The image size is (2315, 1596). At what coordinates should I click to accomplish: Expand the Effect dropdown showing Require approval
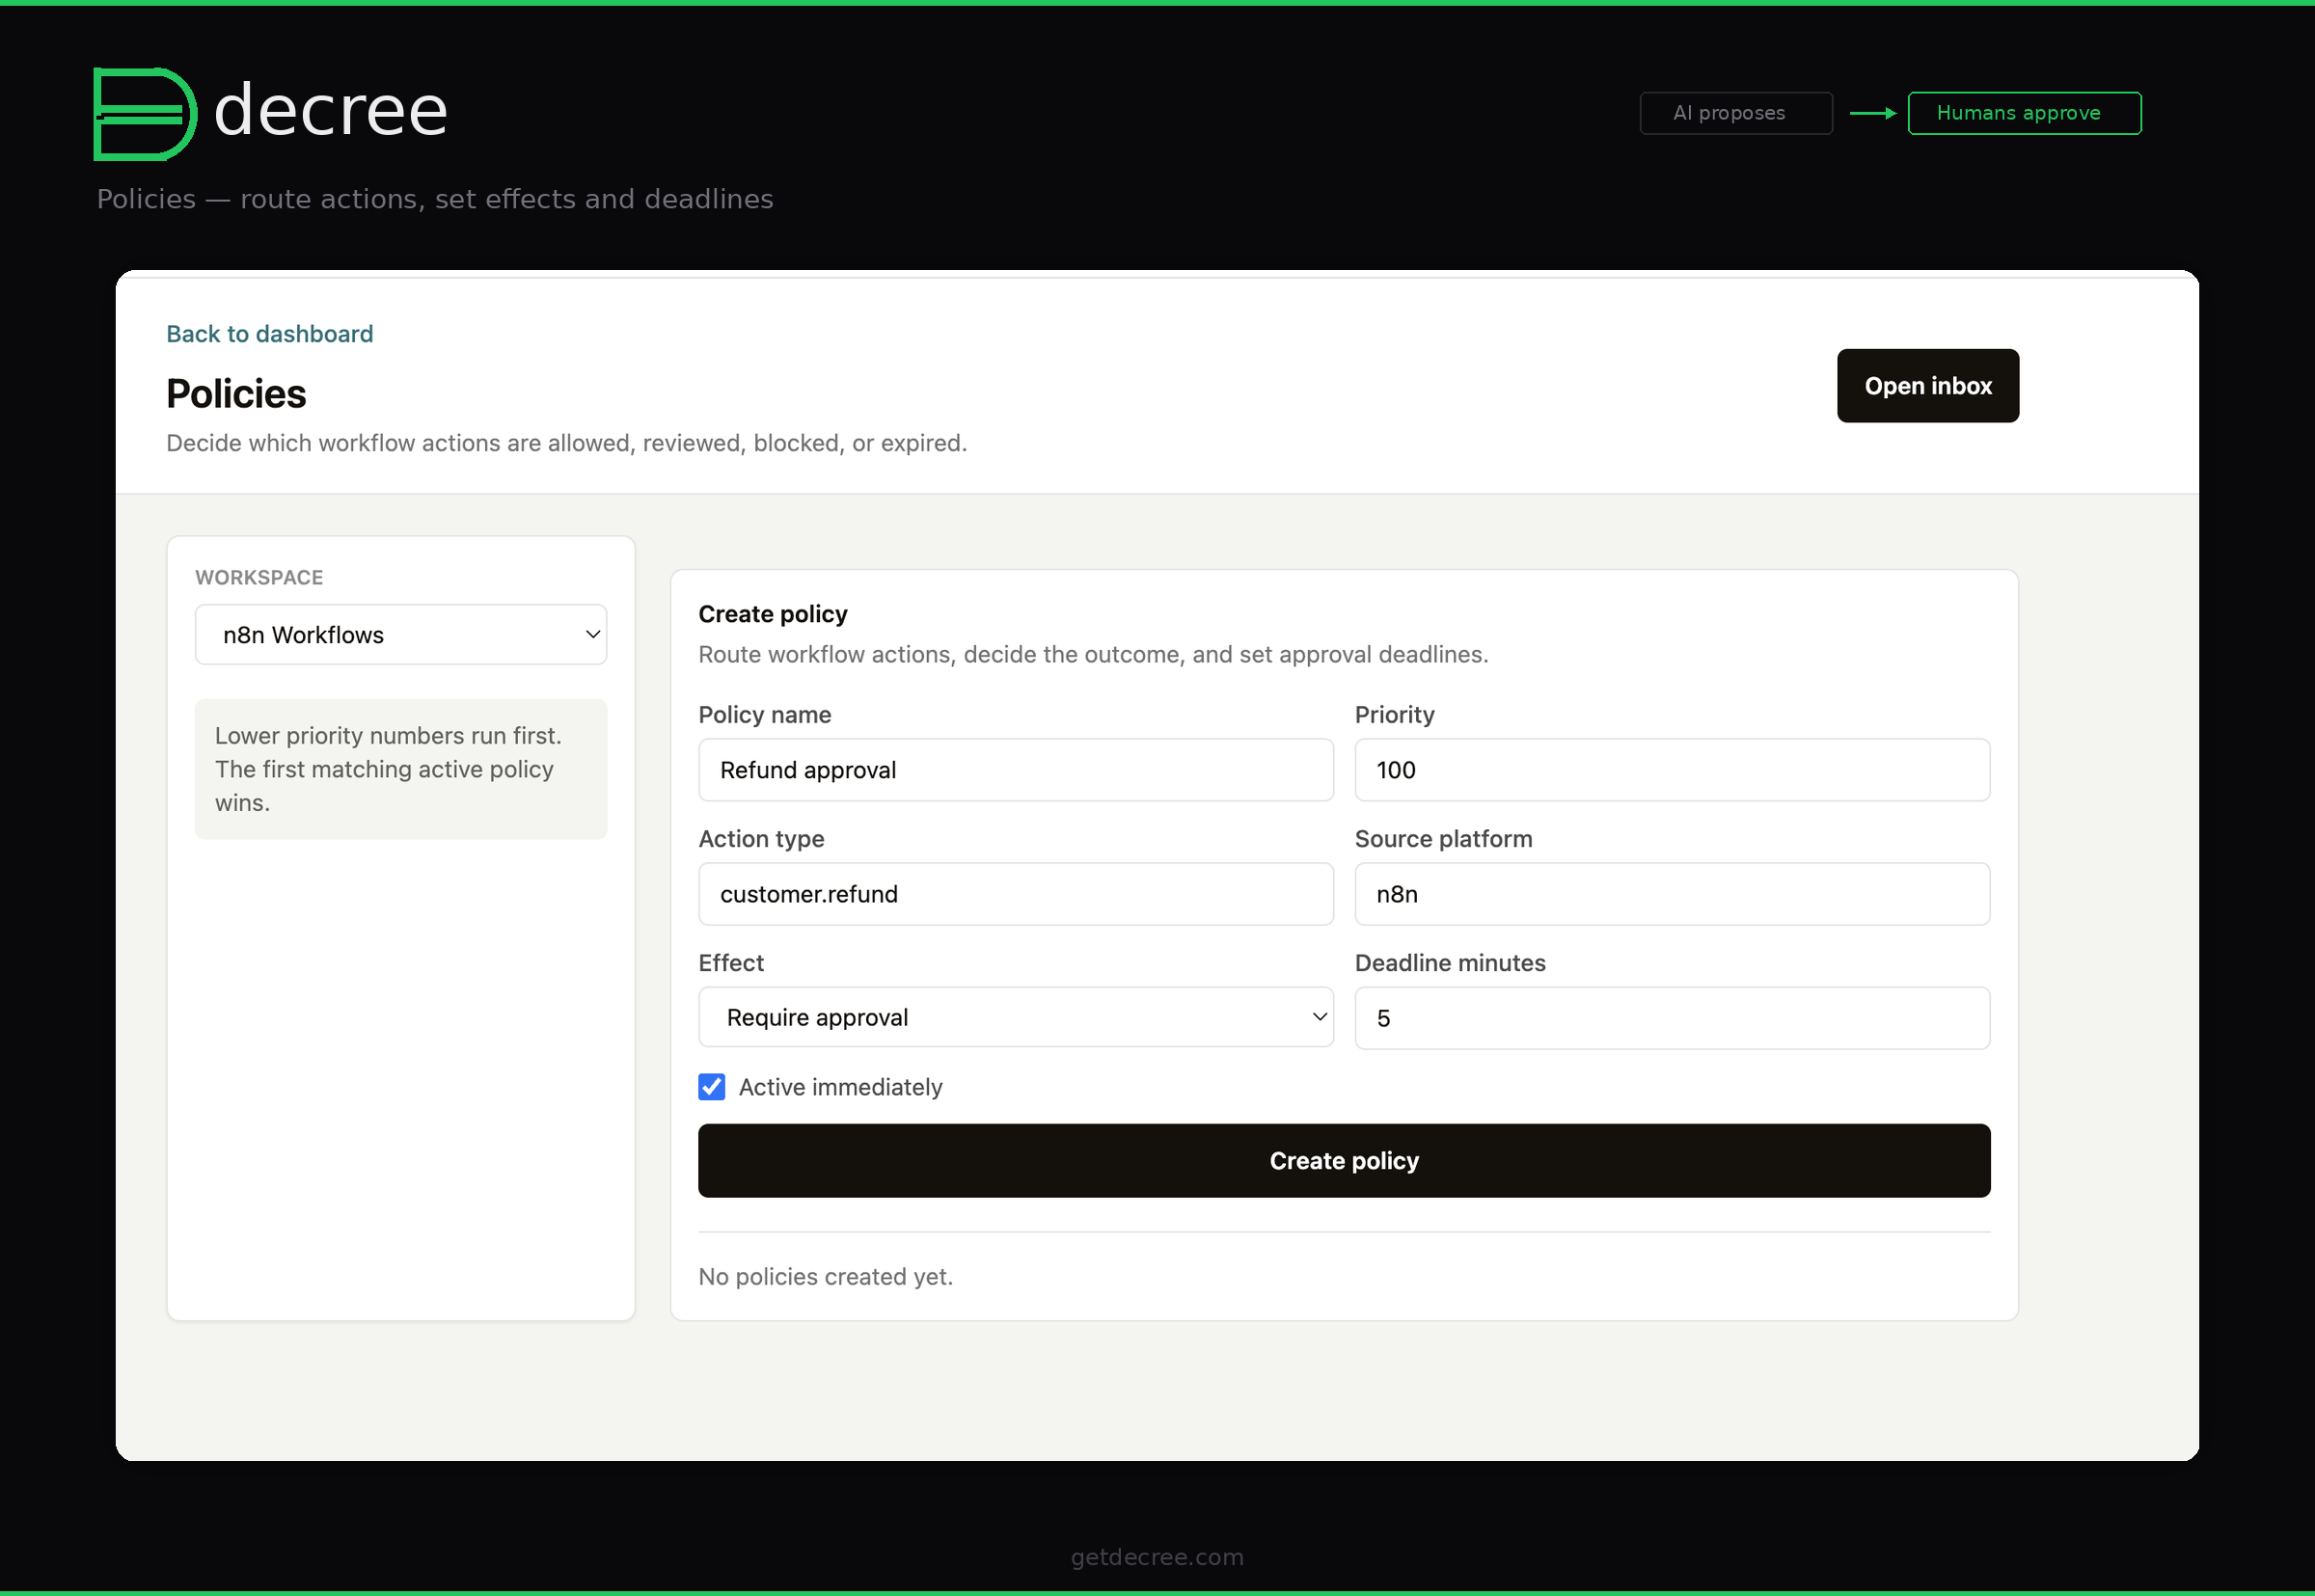pos(1015,1017)
